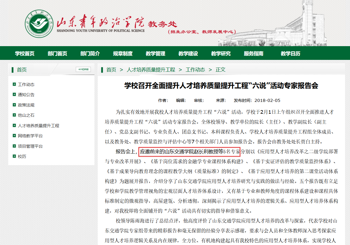The height and width of the screenshot is (245, 350).
Task: Open 教学管理 navigation menu
Action: coord(156,54)
